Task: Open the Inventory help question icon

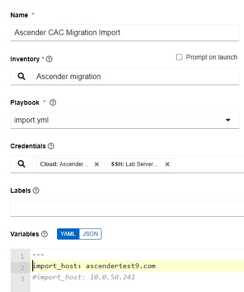Action: [x=49, y=59]
